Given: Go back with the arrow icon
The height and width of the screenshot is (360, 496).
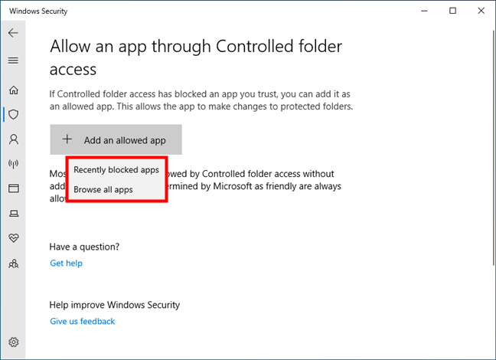Looking at the screenshot, I should click(x=13, y=33).
